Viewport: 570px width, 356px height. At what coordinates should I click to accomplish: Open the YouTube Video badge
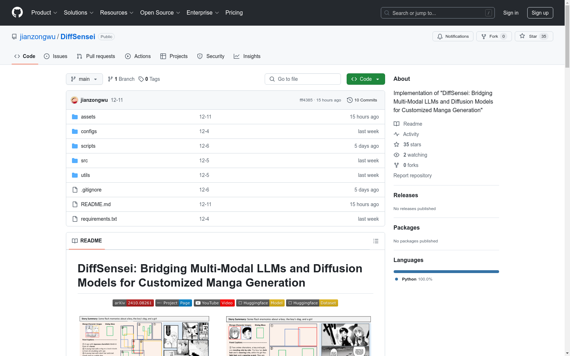pos(214,303)
